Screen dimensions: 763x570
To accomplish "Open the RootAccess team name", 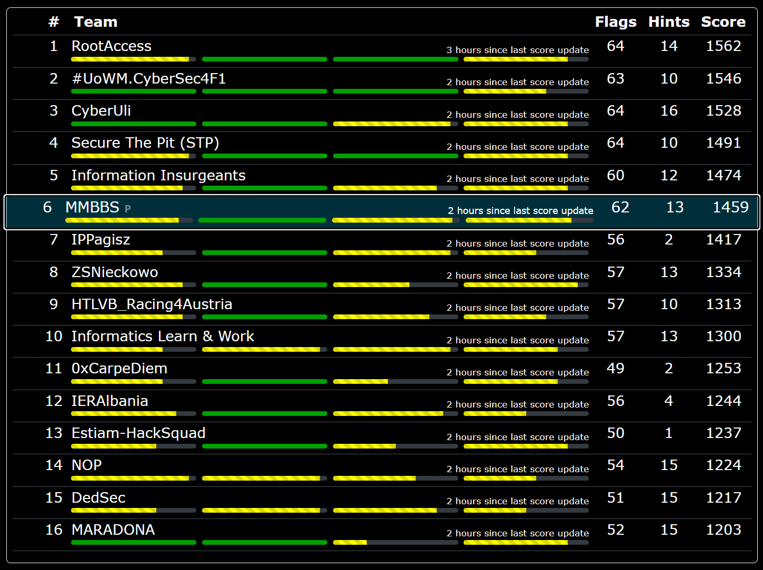I will tap(112, 46).
